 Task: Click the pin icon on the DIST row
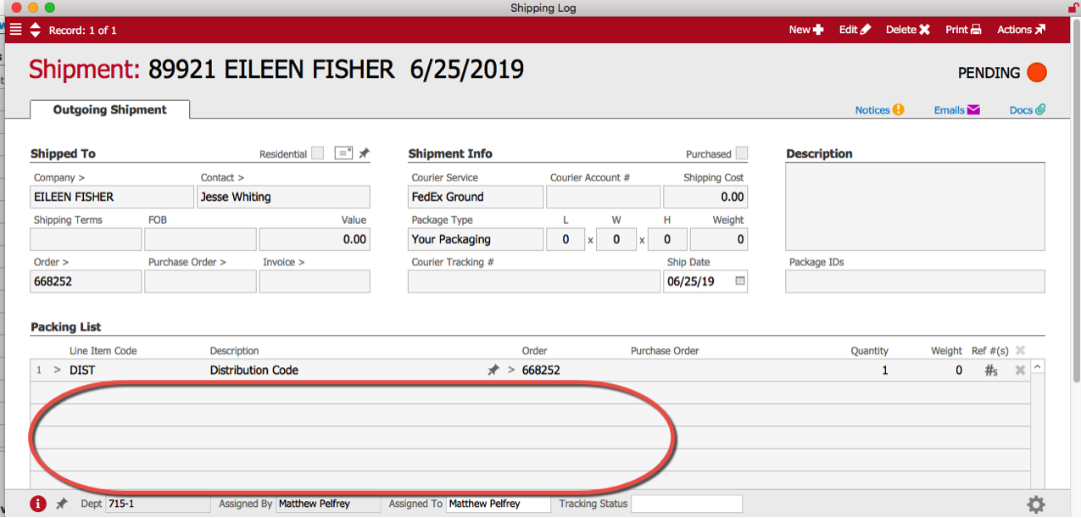point(493,370)
